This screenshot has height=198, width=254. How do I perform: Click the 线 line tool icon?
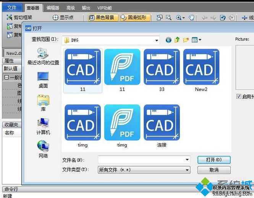tap(244, 18)
